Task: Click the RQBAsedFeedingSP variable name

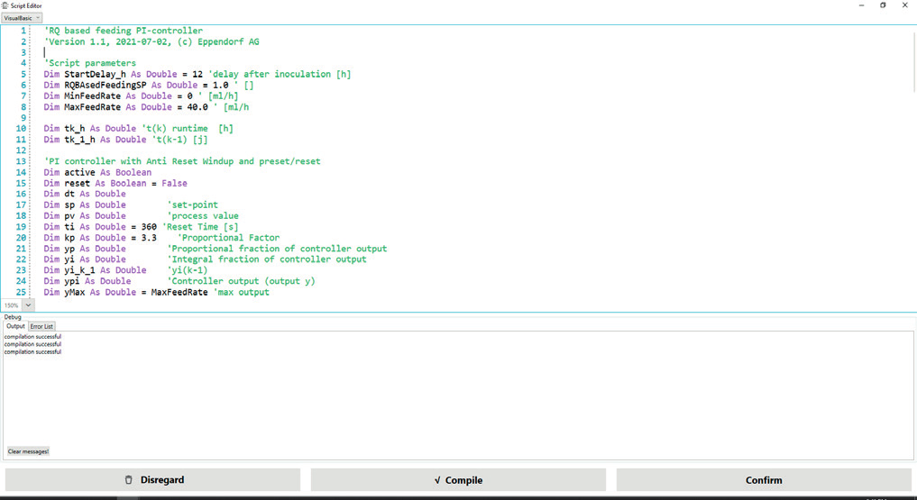Action: pyautogui.click(x=105, y=86)
